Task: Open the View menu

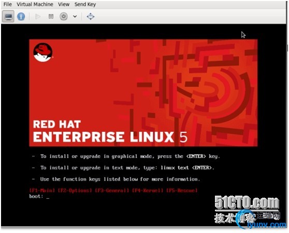Action: [64, 4]
